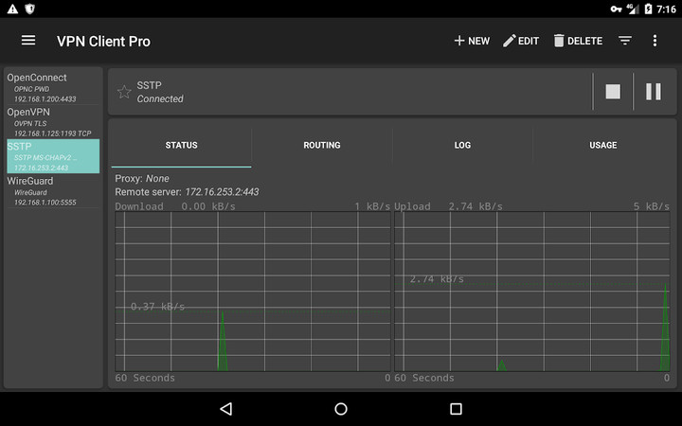
Task: Click the Download speed graph
Action: (x=253, y=292)
